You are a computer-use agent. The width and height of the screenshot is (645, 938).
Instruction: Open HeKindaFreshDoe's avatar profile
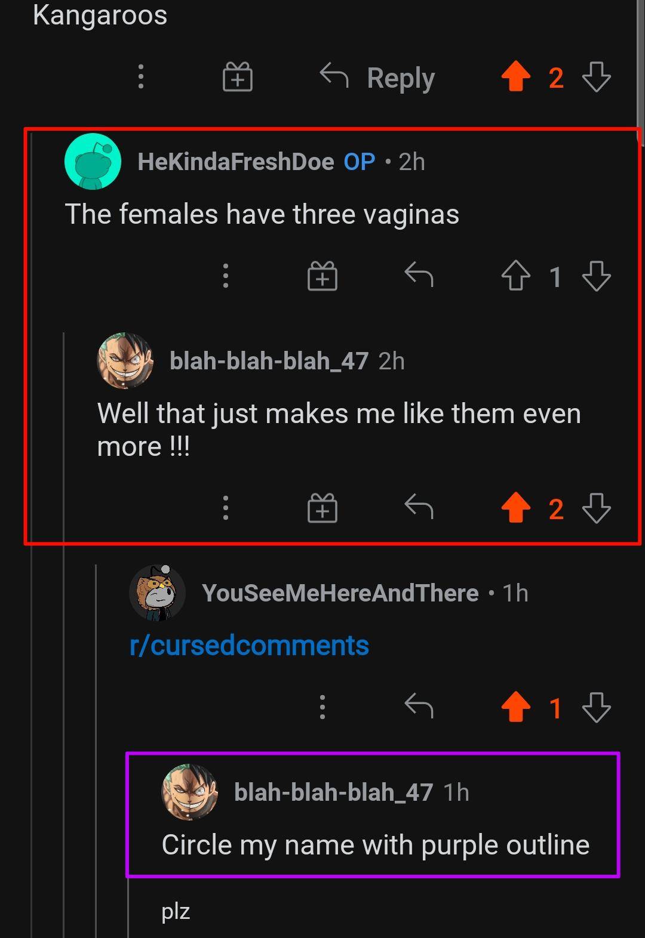[93, 162]
